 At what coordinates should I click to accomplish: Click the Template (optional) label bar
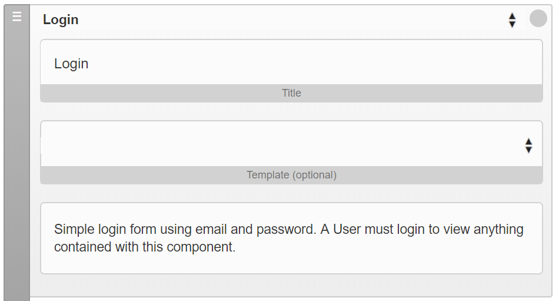click(291, 175)
